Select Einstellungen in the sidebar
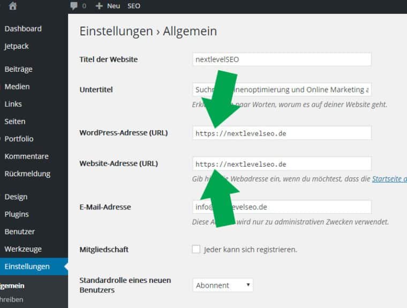This screenshot has width=407, height=308. [x=27, y=266]
